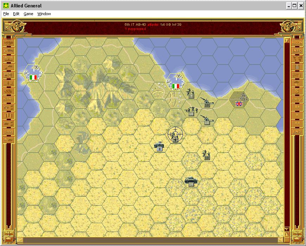Toggle the tank and plane split view icon
306x246 pixels.
point(9,75)
